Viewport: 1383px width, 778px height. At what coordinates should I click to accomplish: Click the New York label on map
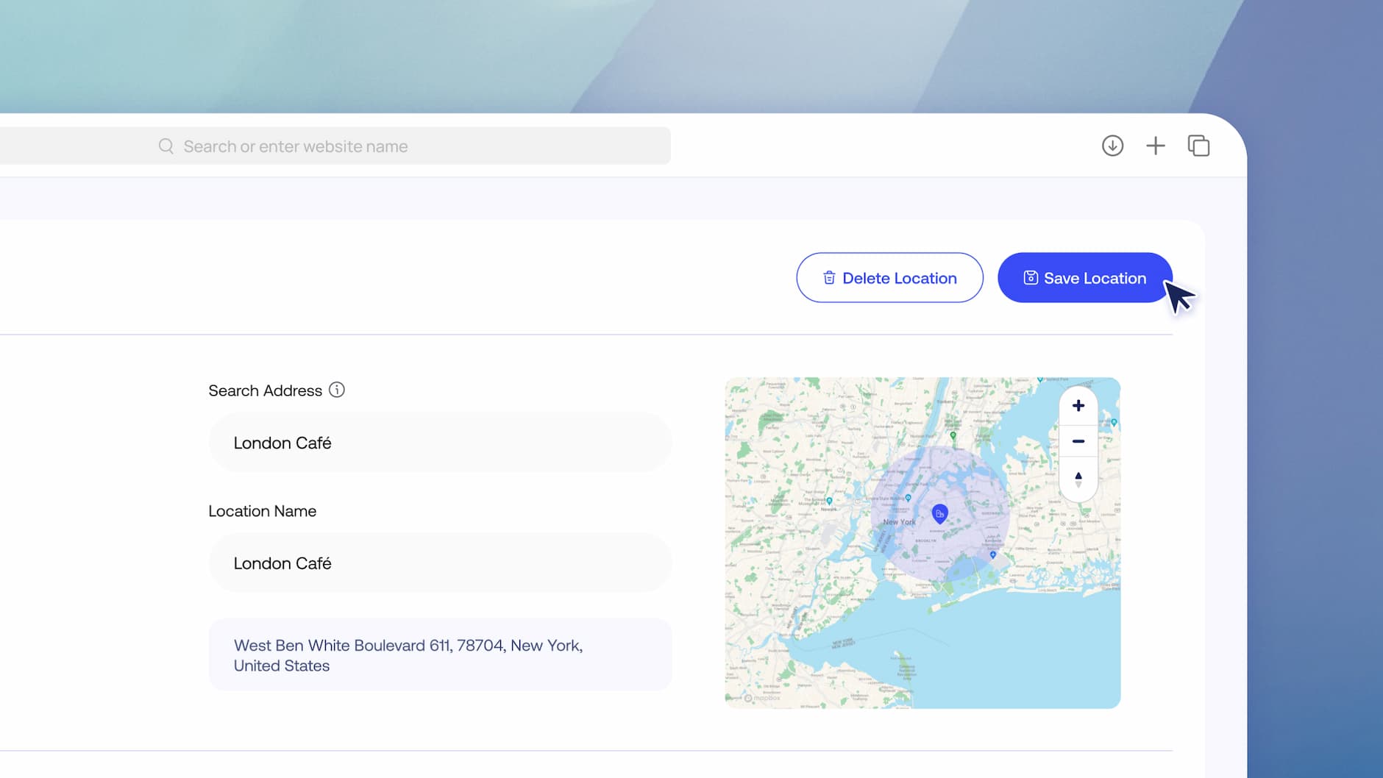(x=899, y=522)
